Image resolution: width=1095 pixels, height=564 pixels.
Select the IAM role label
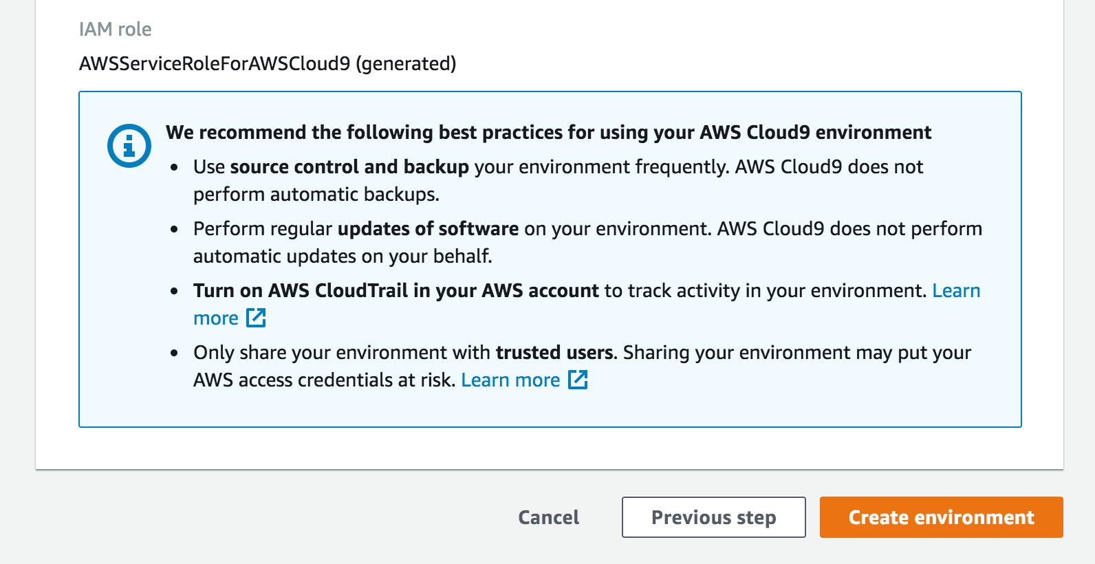point(116,29)
